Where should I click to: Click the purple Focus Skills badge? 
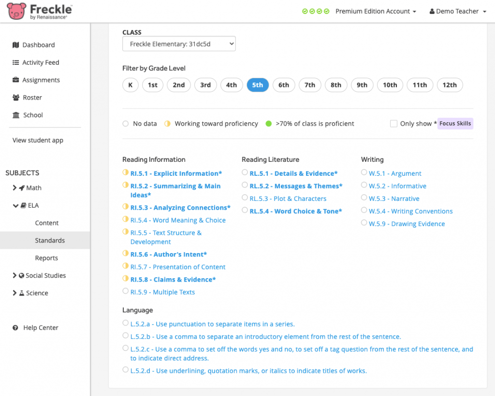pyautogui.click(x=455, y=124)
